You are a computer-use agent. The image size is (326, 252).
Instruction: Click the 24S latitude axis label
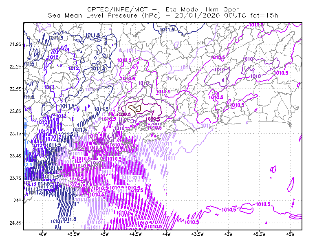tap(18, 200)
